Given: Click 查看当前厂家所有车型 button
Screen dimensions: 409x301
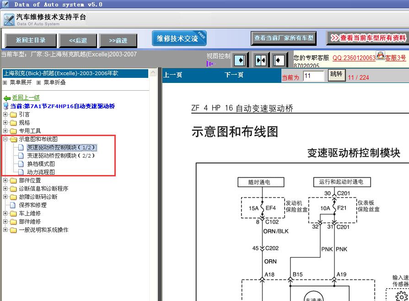Looking at the screenshot, I should [284, 38].
